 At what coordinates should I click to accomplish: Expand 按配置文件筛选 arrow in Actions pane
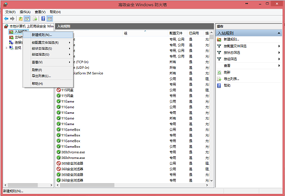pyautogui.click(x=279, y=46)
